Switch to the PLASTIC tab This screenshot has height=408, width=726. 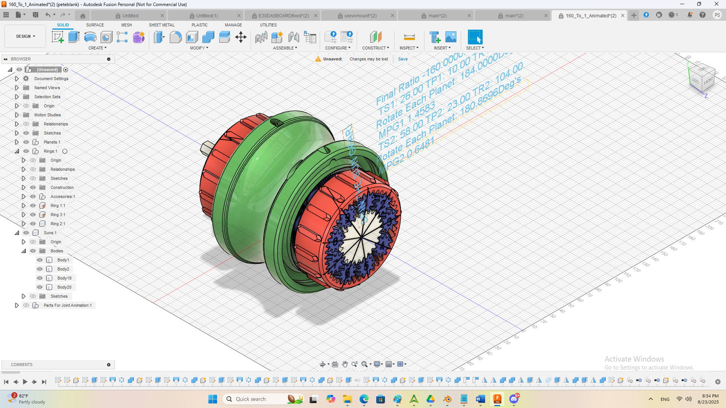point(199,25)
